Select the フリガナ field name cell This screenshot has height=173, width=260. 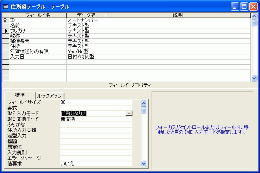(x=38, y=31)
